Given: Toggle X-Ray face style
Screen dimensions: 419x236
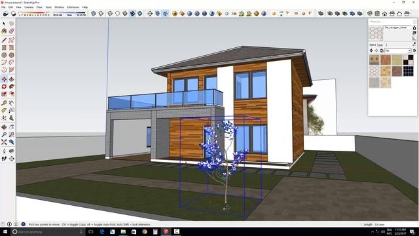Looking at the screenshot, I should (94, 13).
